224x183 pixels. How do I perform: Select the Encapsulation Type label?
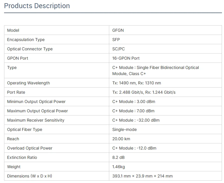pos(26,40)
